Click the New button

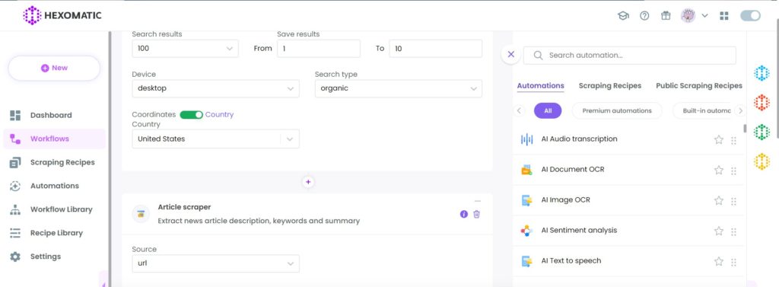click(54, 69)
